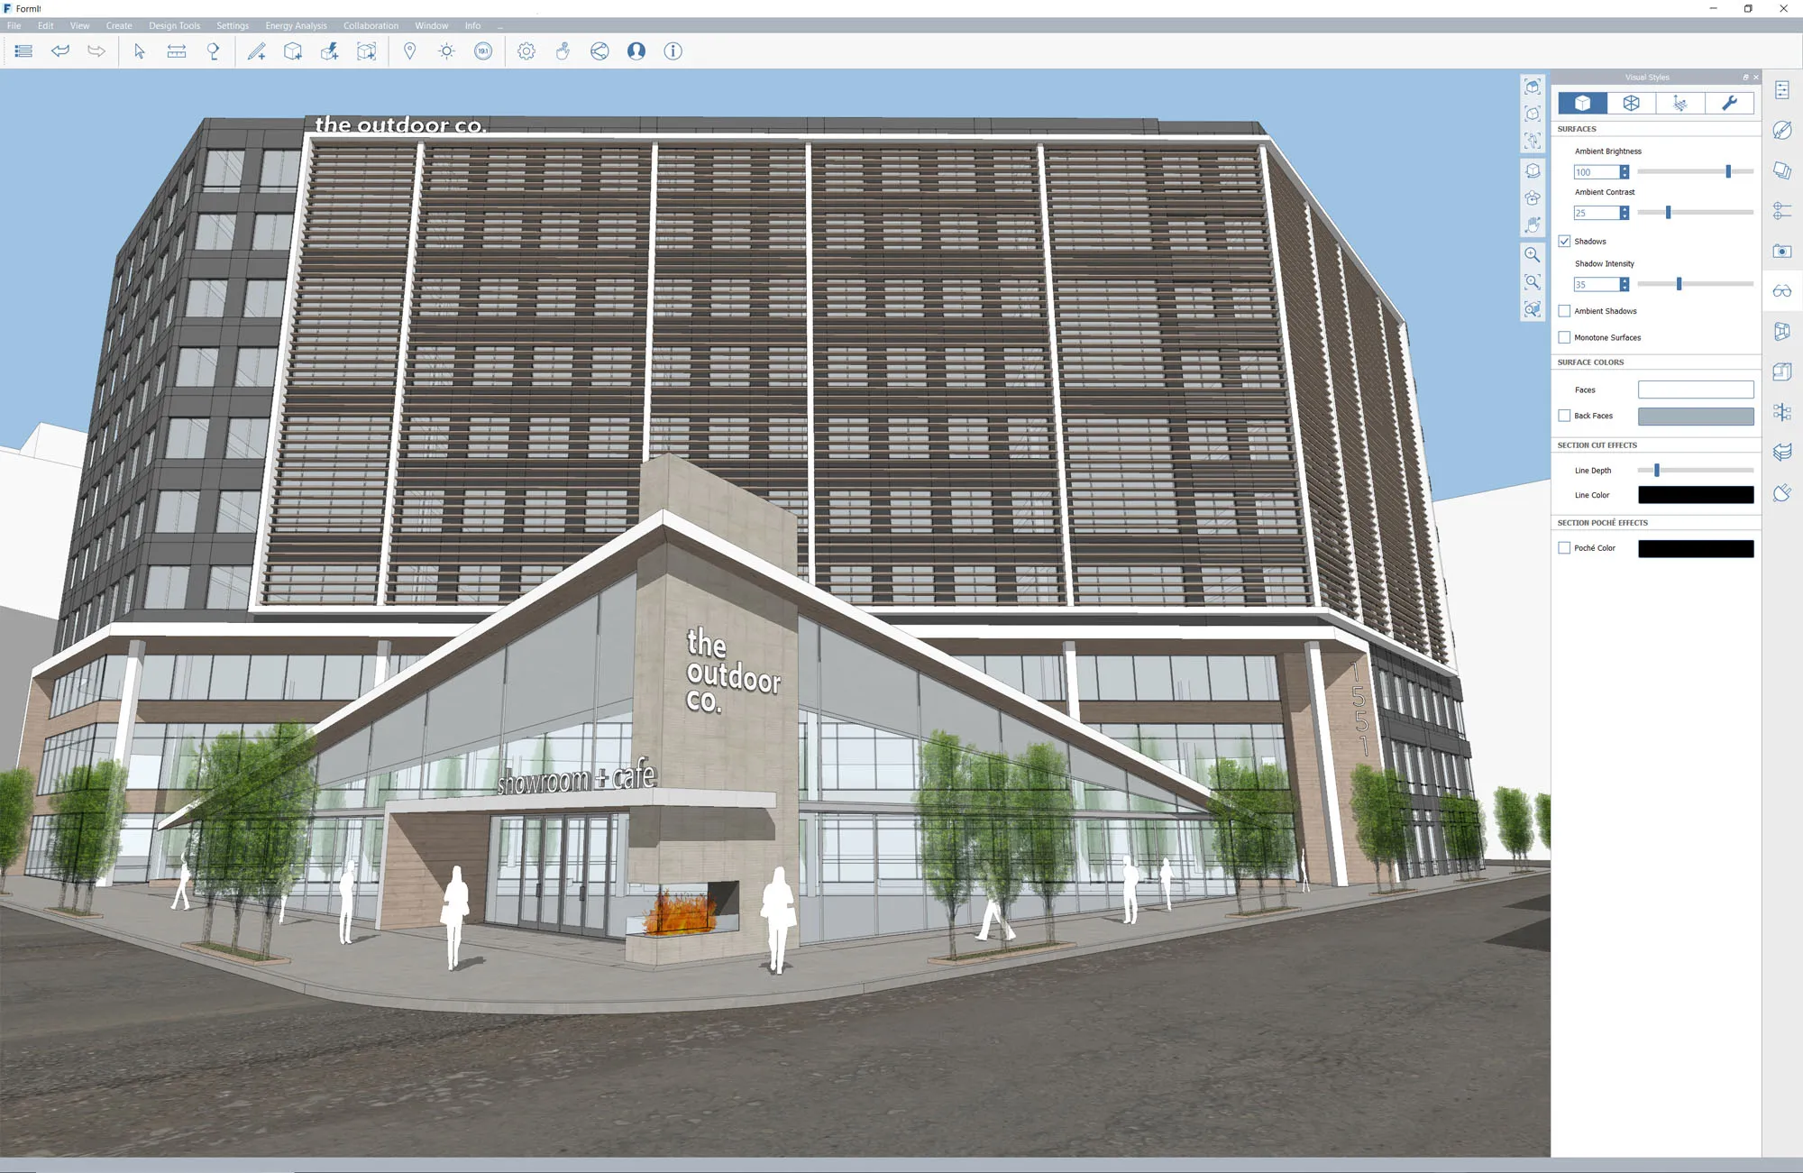Disable the Shadows checkbox
The width and height of the screenshot is (1803, 1173).
(x=1564, y=242)
